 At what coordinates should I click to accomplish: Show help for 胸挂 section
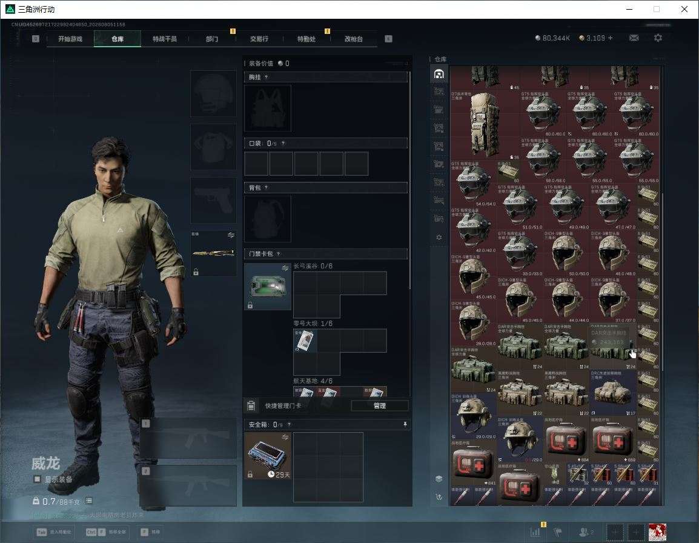pyautogui.click(x=266, y=77)
